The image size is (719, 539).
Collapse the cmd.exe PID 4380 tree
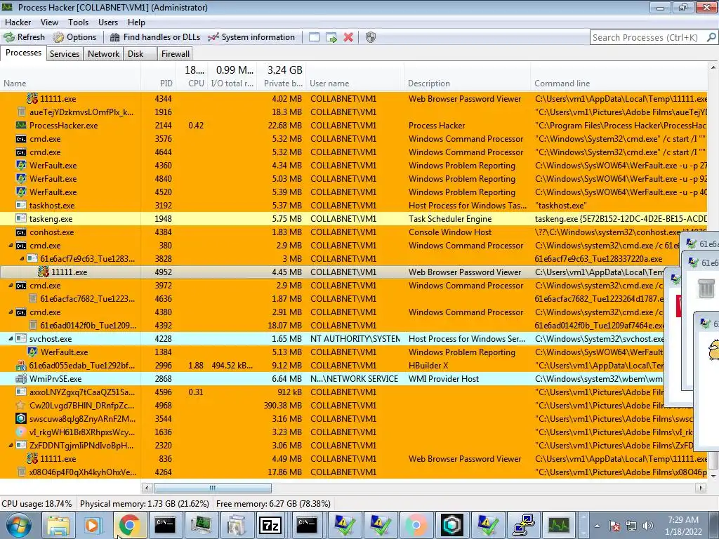click(11, 312)
